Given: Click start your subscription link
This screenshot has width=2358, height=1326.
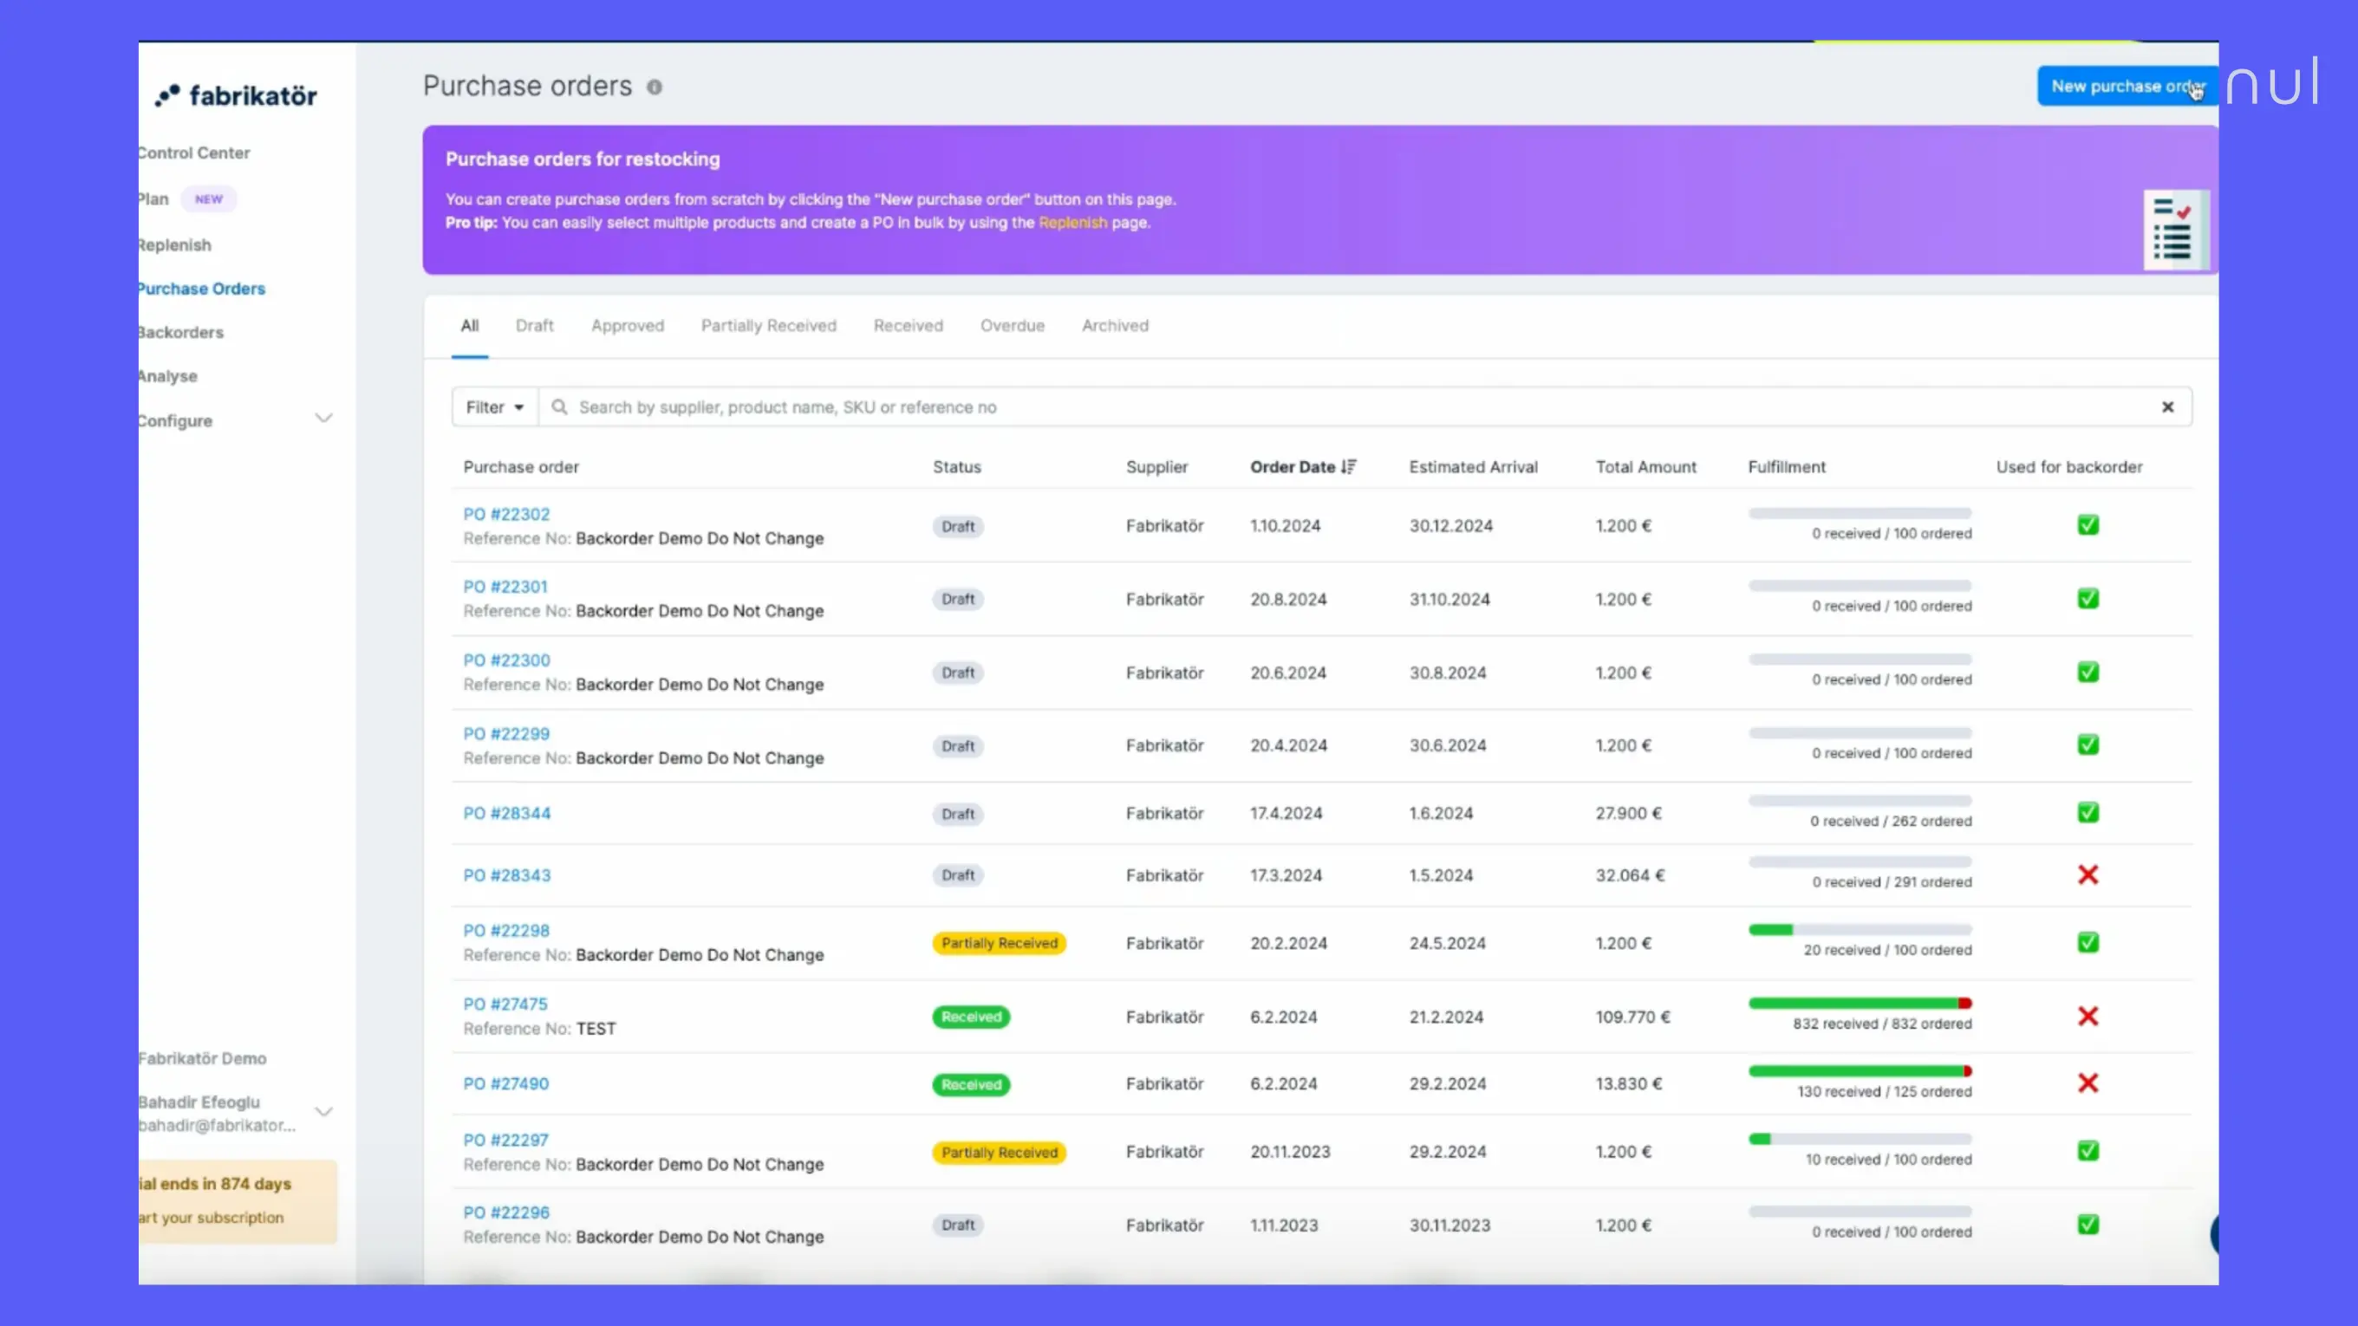Looking at the screenshot, I should pyautogui.click(x=212, y=1218).
